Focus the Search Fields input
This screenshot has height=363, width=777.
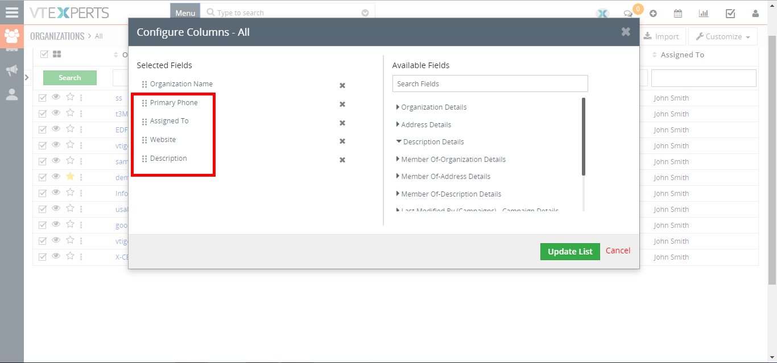pyautogui.click(x=490, y=84)
